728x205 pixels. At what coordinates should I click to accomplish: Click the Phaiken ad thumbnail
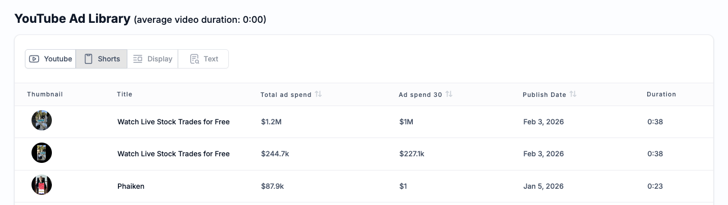42,186
